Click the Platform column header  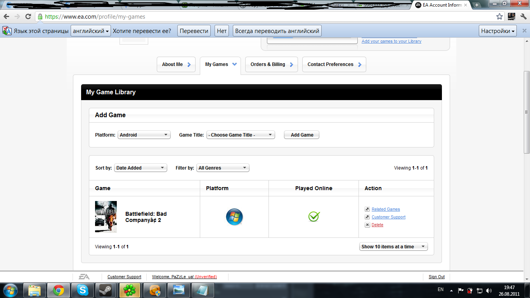(x=217, y=188)
